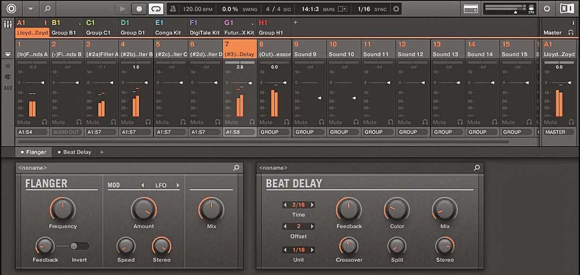Select group G1 Futur..X Kit
This screenshot has width=580, height=275.
[x=239, y=28]
